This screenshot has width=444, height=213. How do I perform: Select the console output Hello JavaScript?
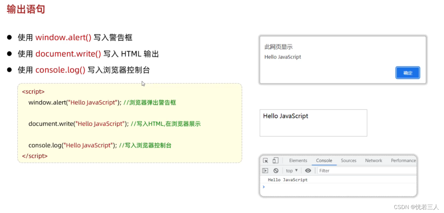point(287,180)
